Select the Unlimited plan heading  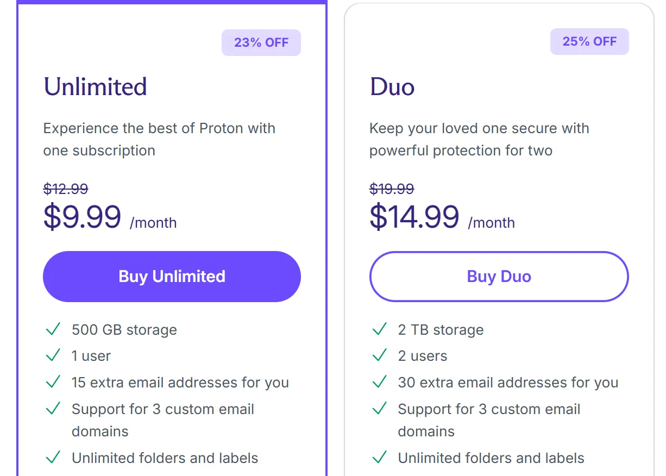pos(95,87)
